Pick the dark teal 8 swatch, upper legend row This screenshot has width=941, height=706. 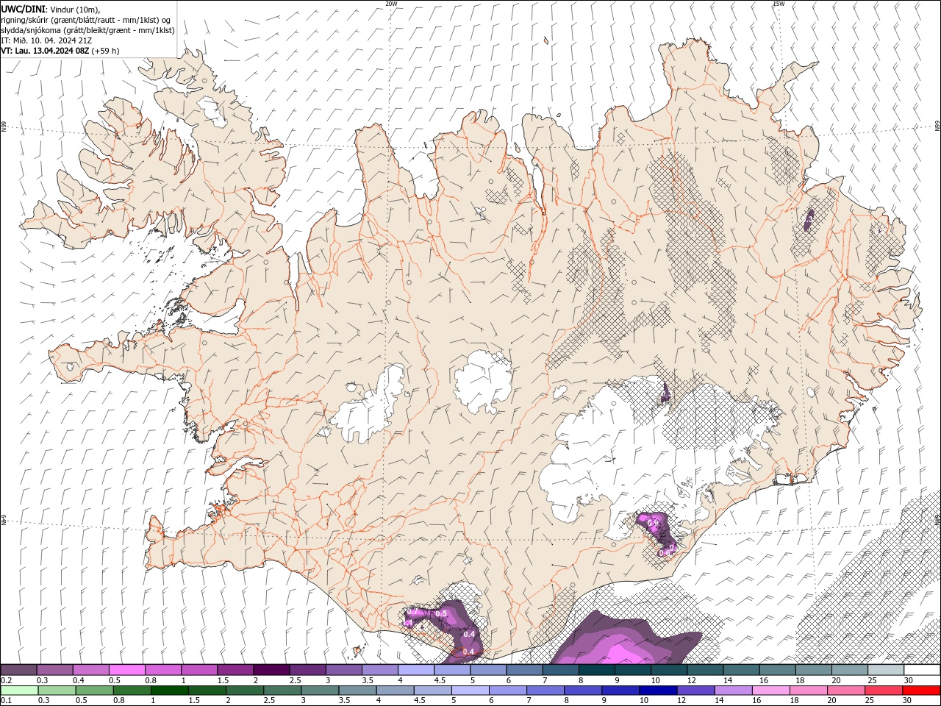coord(597,670)
